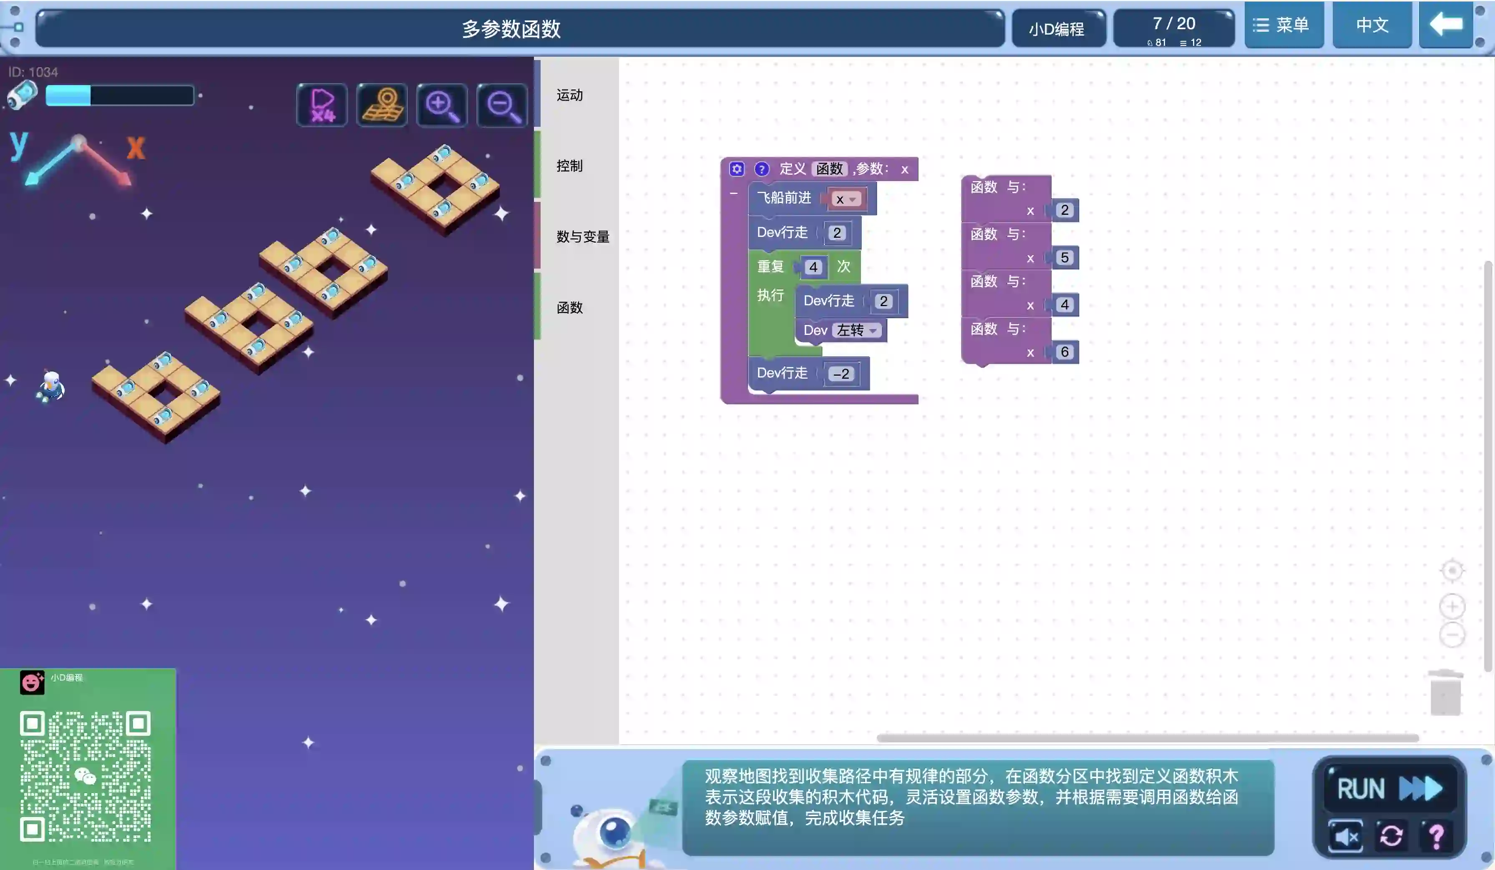This screenshot has height=870, width=1495.
Task: Open the 左转 direction dropdown
Action: pos(857,330)
